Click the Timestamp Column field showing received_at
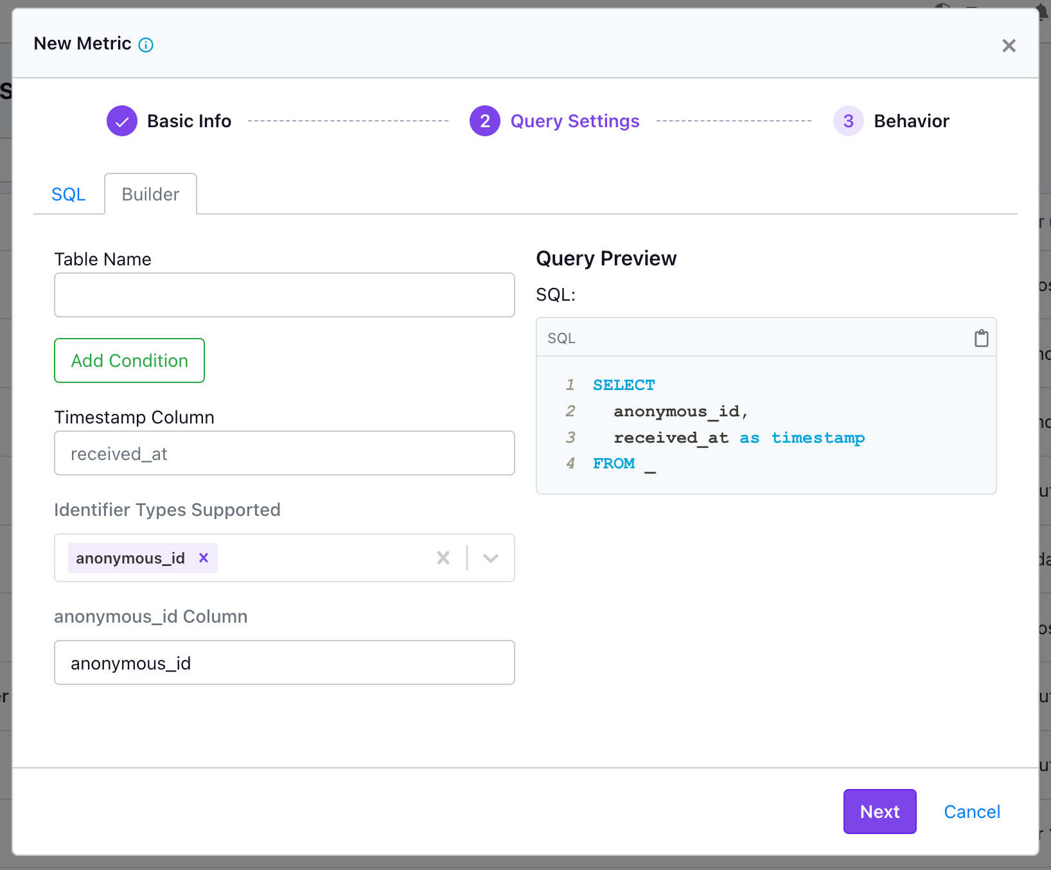Image resolution: width=1051 pixels, height=870 pixels. [x=284, y=453]
